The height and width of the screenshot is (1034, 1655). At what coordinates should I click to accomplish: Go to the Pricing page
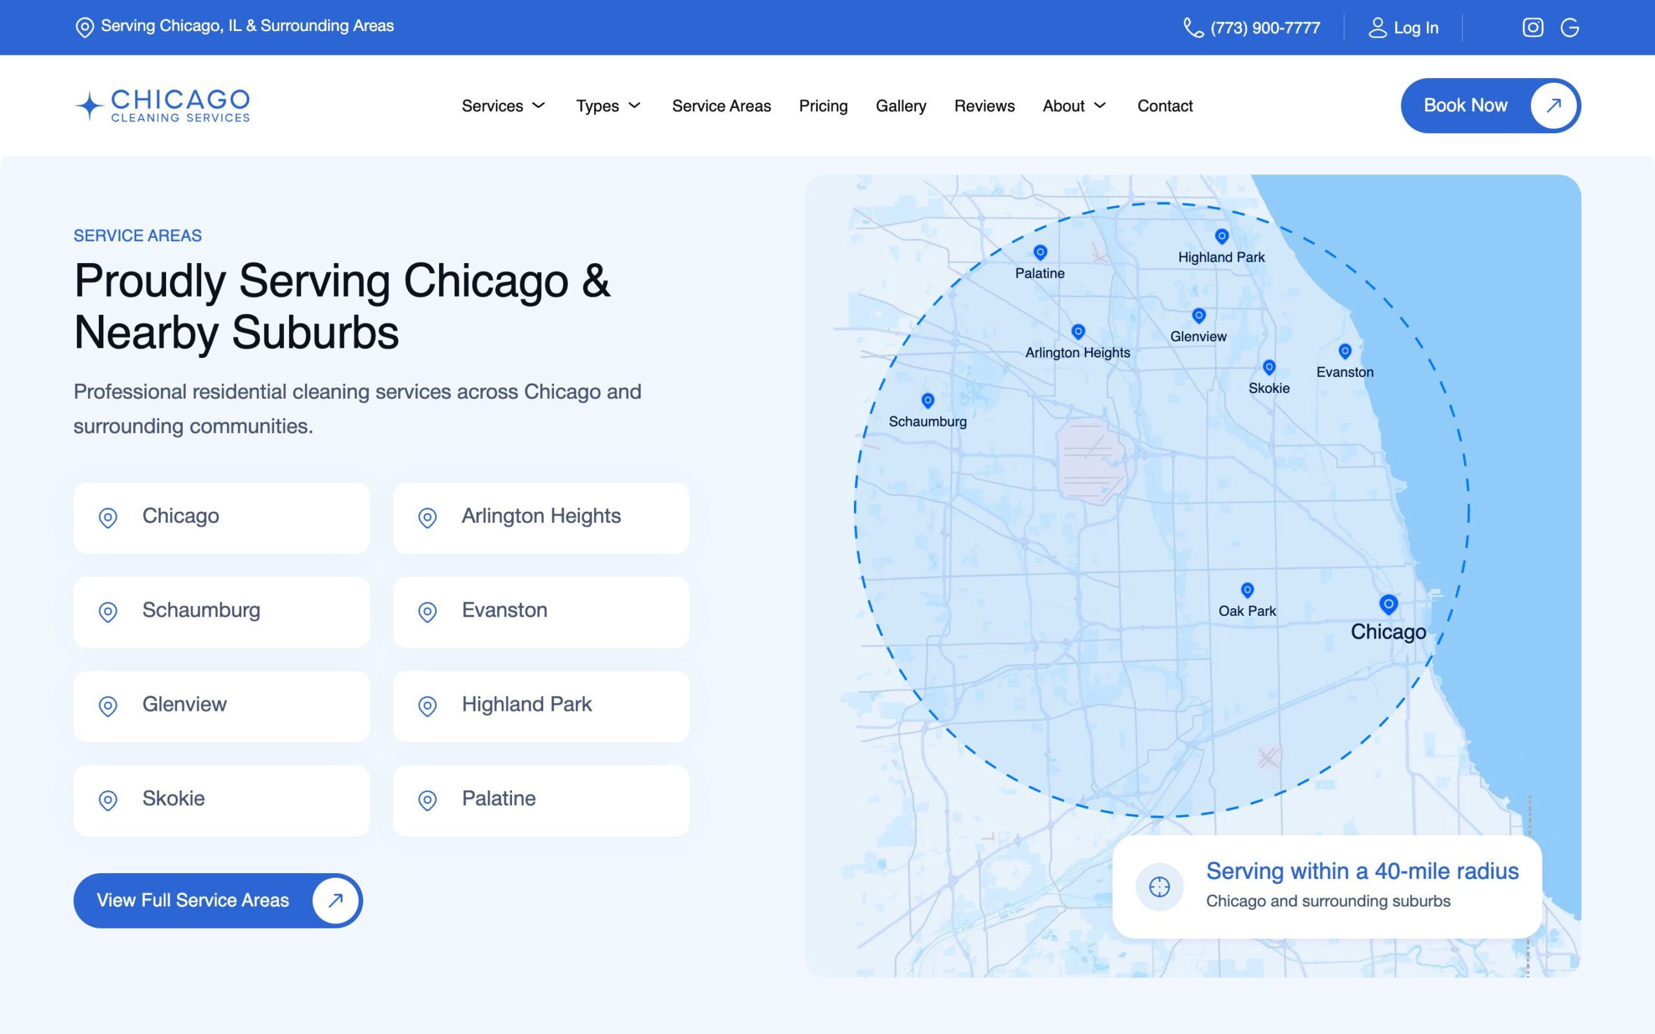[x=824, y=106]
